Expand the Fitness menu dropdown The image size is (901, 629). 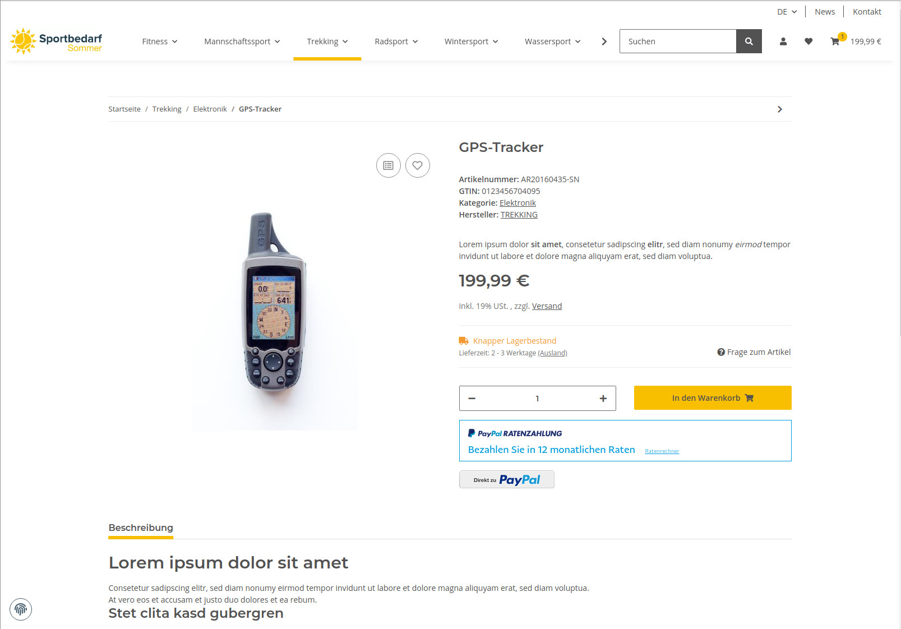160,41
